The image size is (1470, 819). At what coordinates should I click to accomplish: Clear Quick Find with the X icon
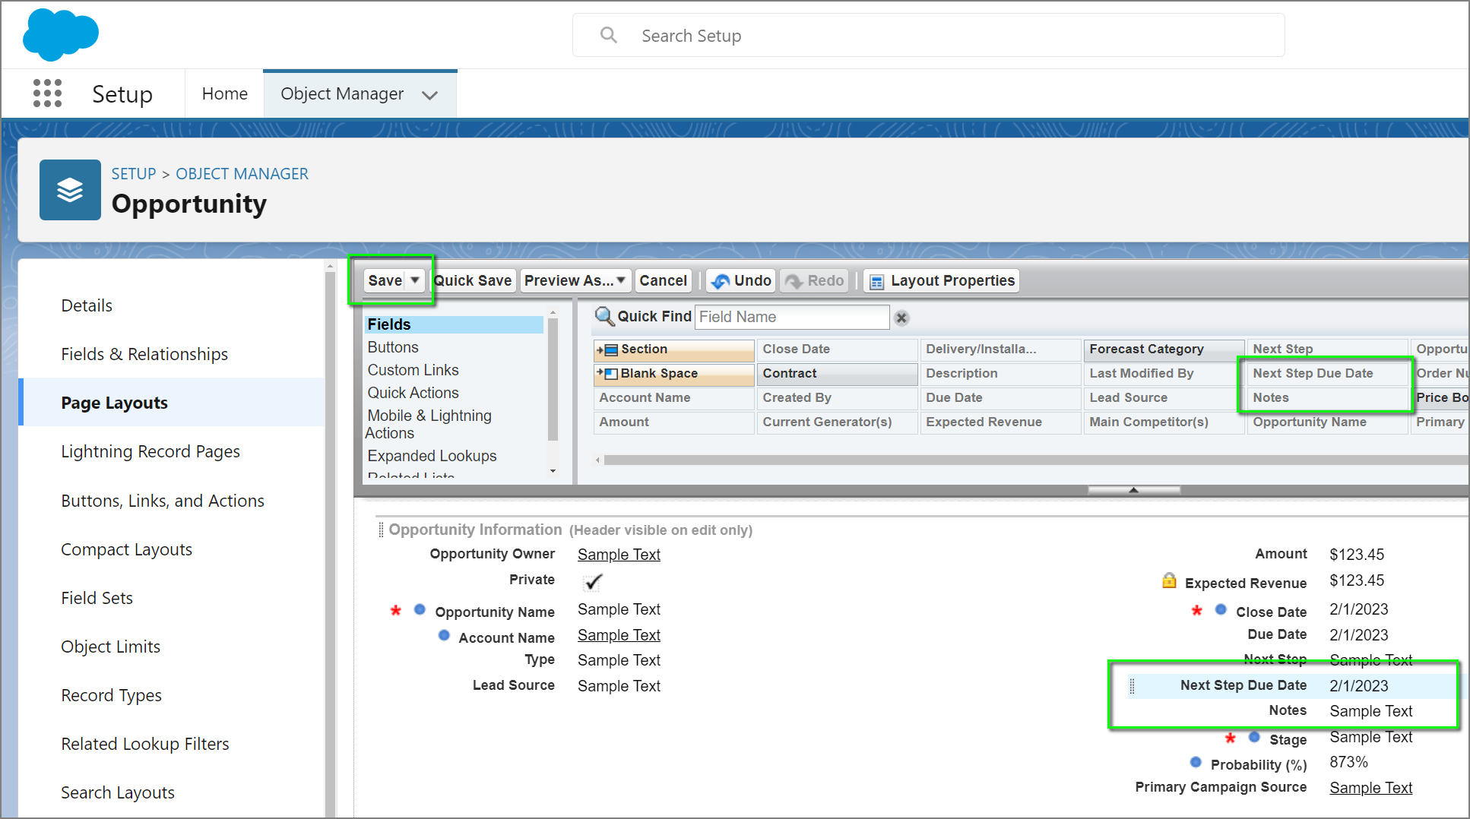tap(901, 318)
